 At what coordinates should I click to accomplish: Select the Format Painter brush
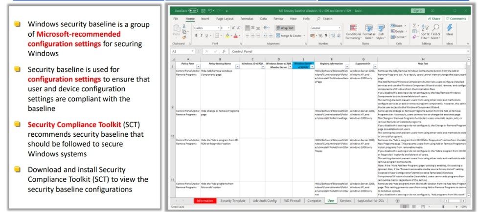[184, 37]
